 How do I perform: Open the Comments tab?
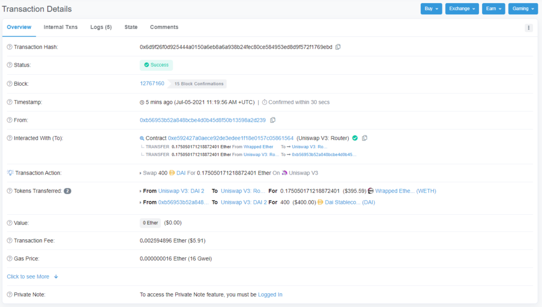(164, 27)
